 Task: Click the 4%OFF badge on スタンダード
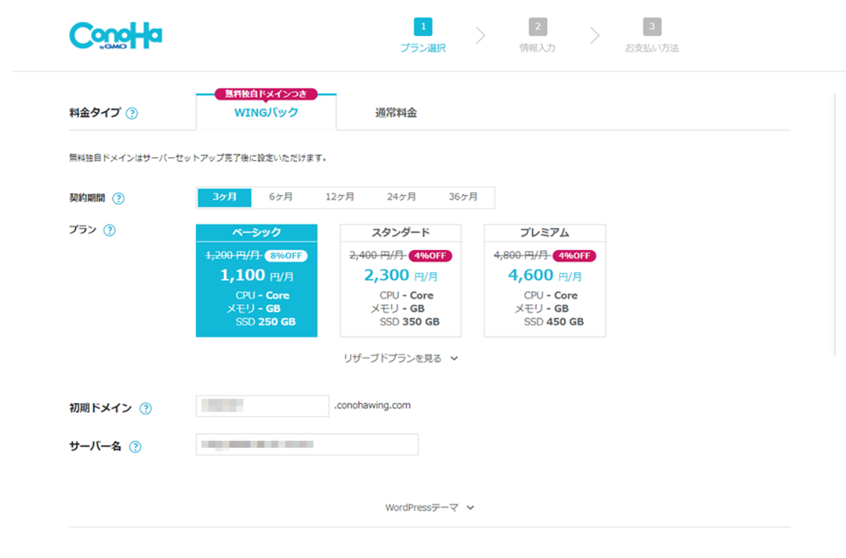(x=430, y=256)
